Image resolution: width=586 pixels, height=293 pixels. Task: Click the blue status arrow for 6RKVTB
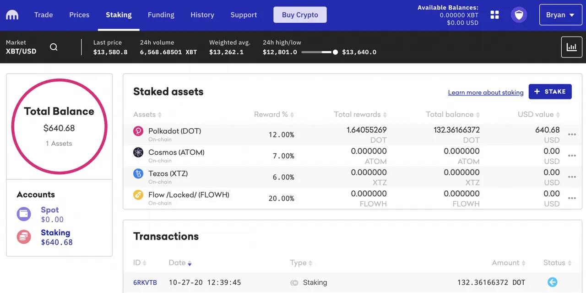point(553,283)
